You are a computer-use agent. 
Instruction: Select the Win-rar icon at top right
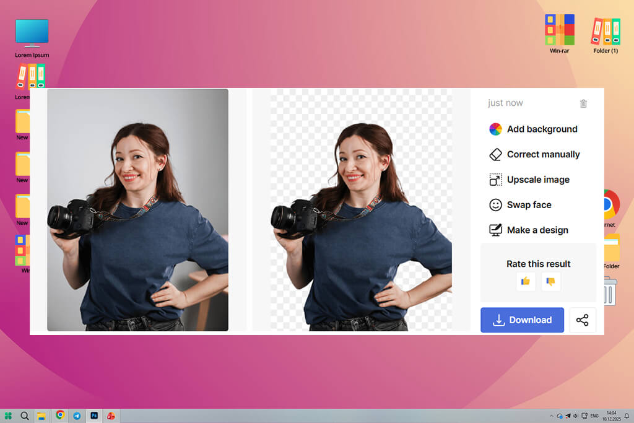559,33
